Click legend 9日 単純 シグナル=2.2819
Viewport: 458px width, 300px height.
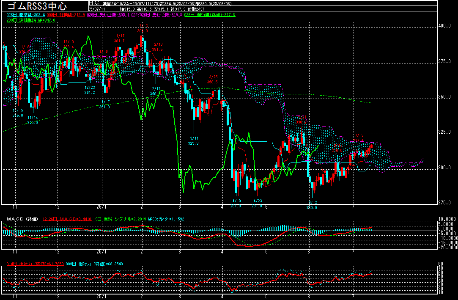coord(119,219)
